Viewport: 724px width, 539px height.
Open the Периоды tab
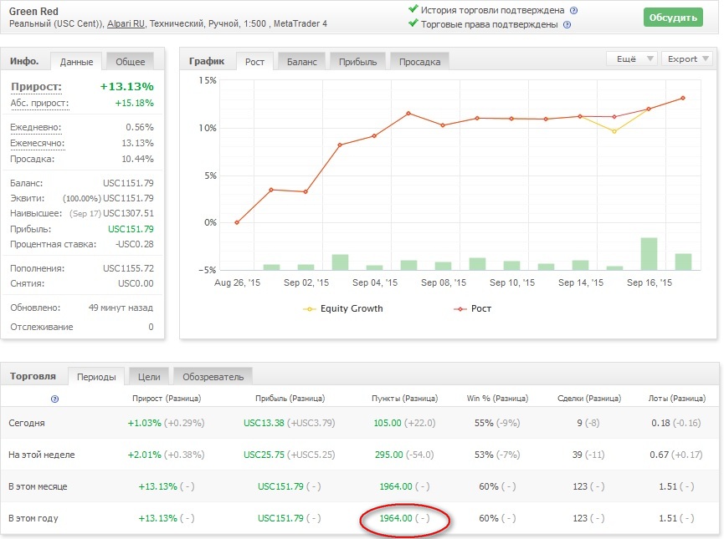[96, 377]
